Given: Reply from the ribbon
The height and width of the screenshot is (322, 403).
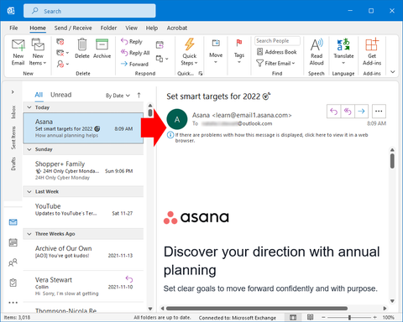Looking at the screenshot, I should (x=132, y=42).
